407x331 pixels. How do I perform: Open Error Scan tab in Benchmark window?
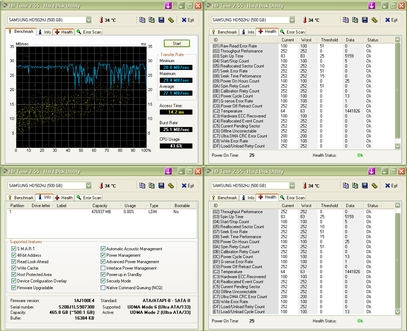pyautogui.click(x=89, y=32)
